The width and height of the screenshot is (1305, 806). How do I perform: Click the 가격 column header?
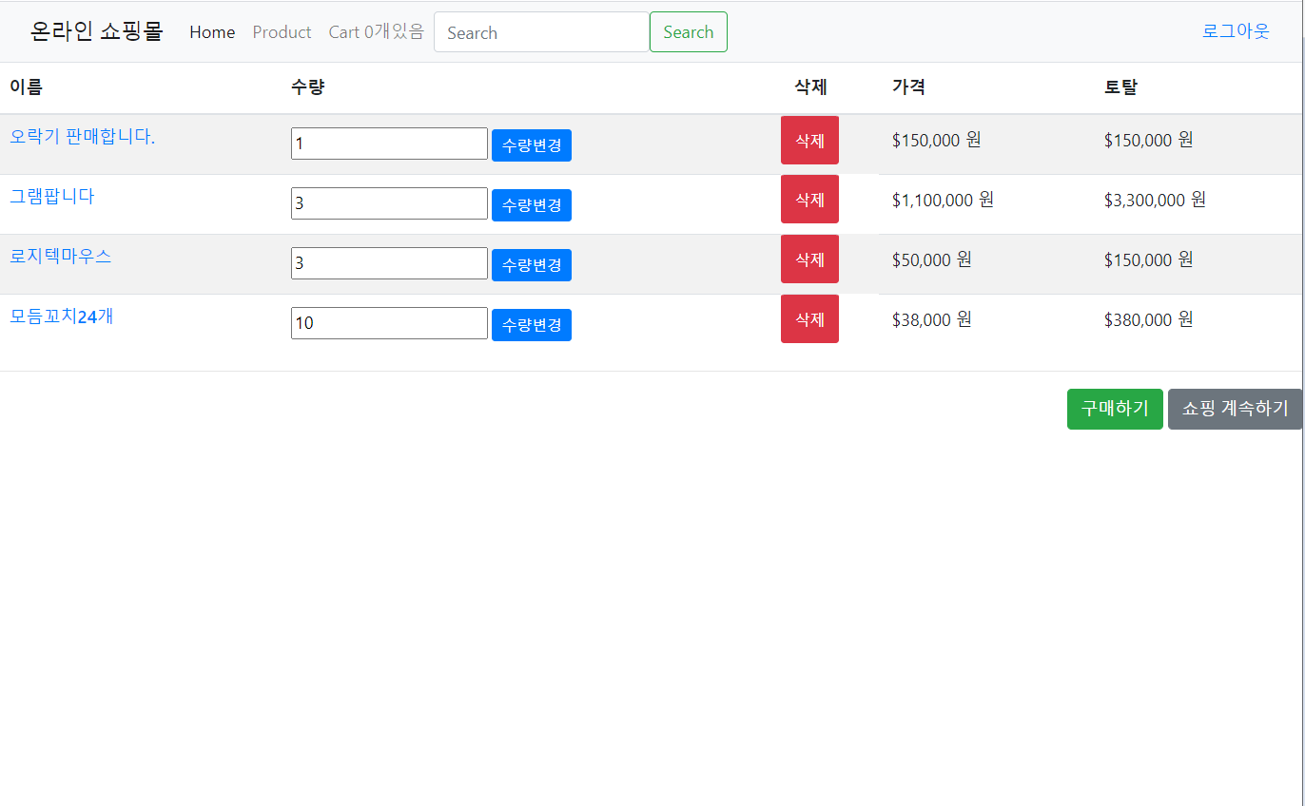(x=908, y=87)
